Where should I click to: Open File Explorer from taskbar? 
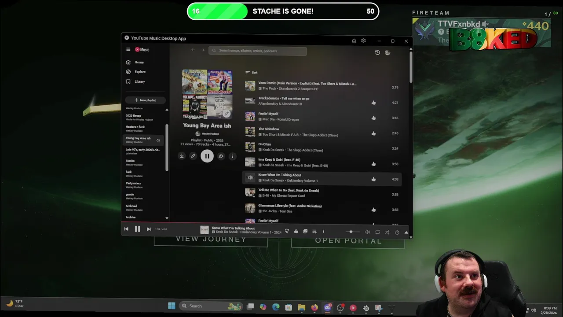[x=301, y=307]
